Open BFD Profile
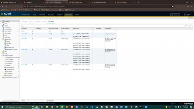The height and width of the screenshot is (109, 194). pos(9,75)
